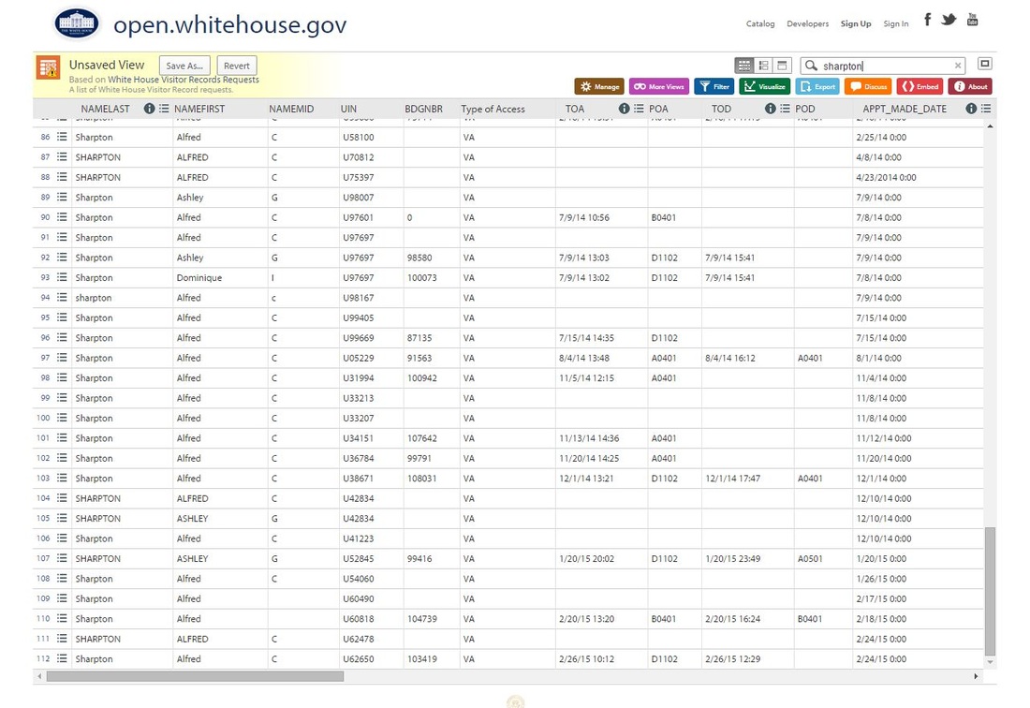Open the Facebook icon link

coord(927,19)
